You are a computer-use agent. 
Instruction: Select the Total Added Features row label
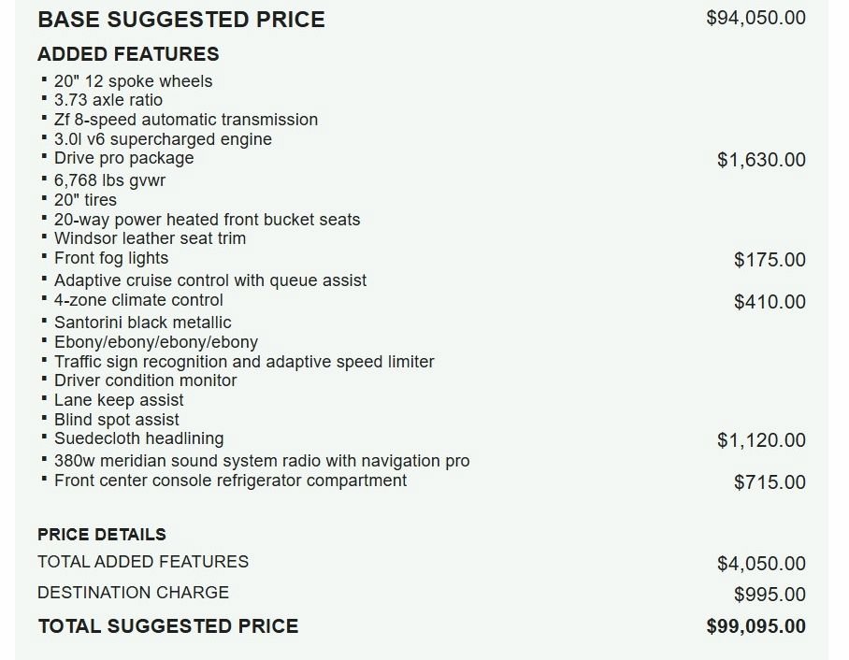[143, 562]
